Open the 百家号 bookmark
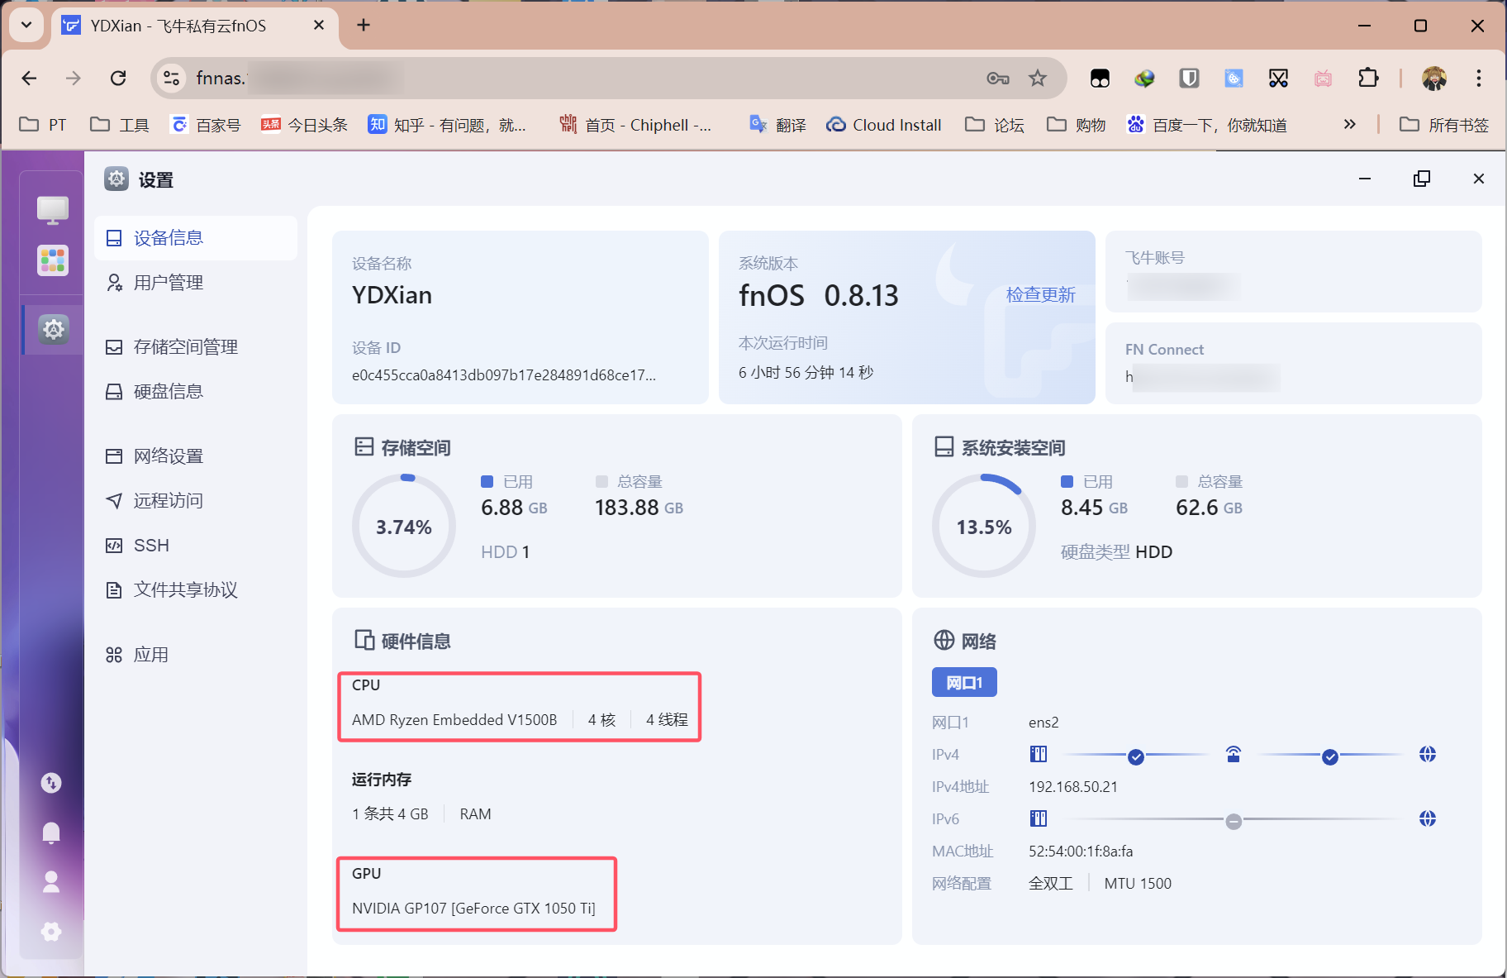The height and width of the screenshot is (978, 1507). [x=205, y=125]
